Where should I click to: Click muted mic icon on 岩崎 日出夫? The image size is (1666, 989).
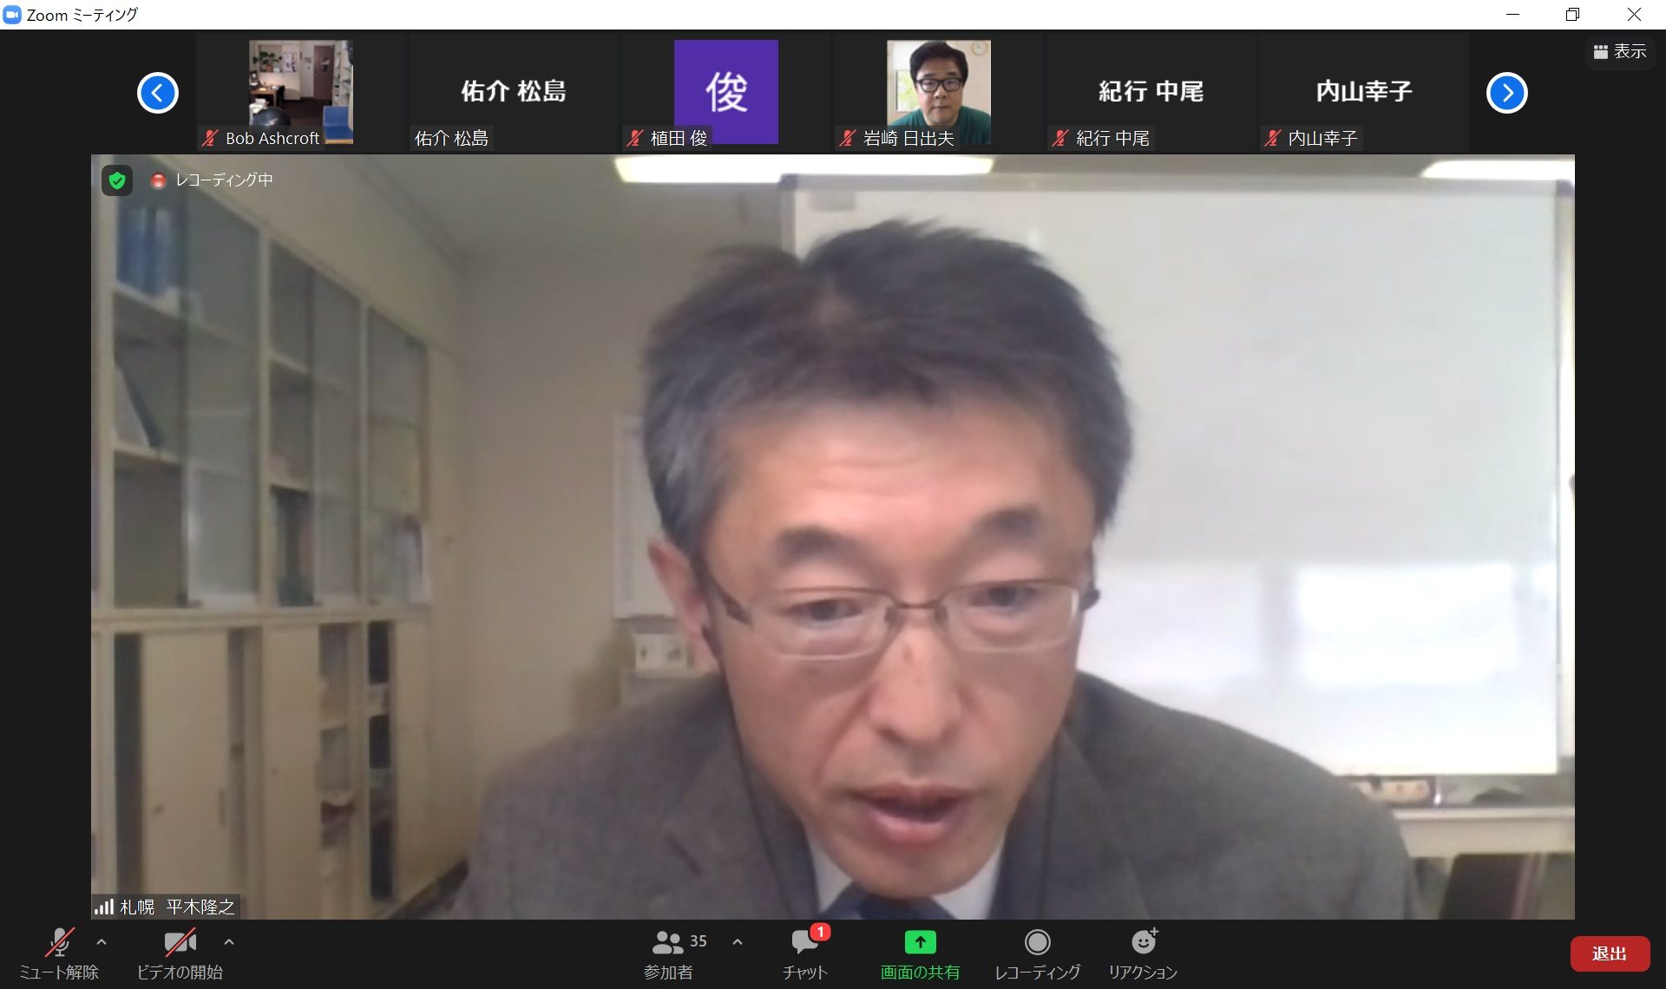point(848,138)
